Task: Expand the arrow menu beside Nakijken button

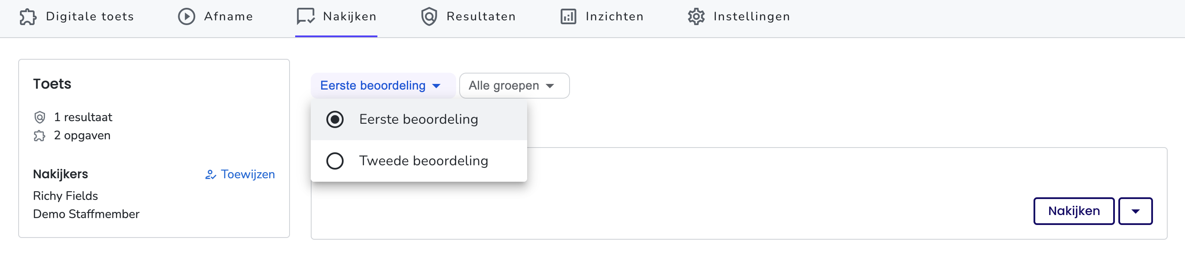Action: point(1135,211)
